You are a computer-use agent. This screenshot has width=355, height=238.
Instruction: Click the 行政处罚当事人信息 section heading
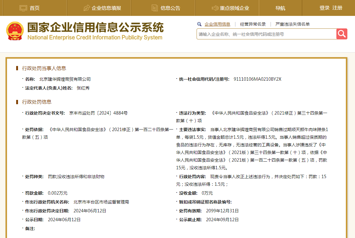point(44,68)
